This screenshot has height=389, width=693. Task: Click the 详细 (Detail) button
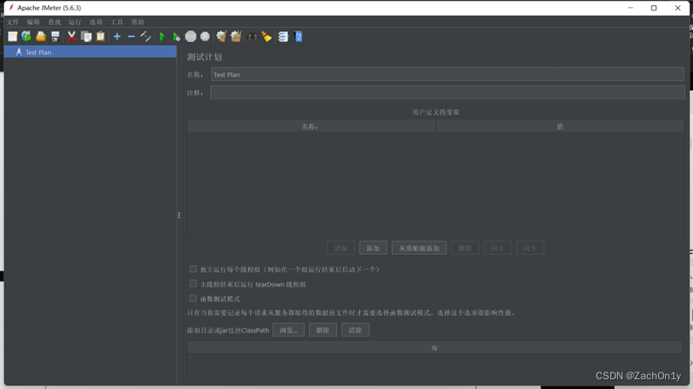click(x=341, y=249)
